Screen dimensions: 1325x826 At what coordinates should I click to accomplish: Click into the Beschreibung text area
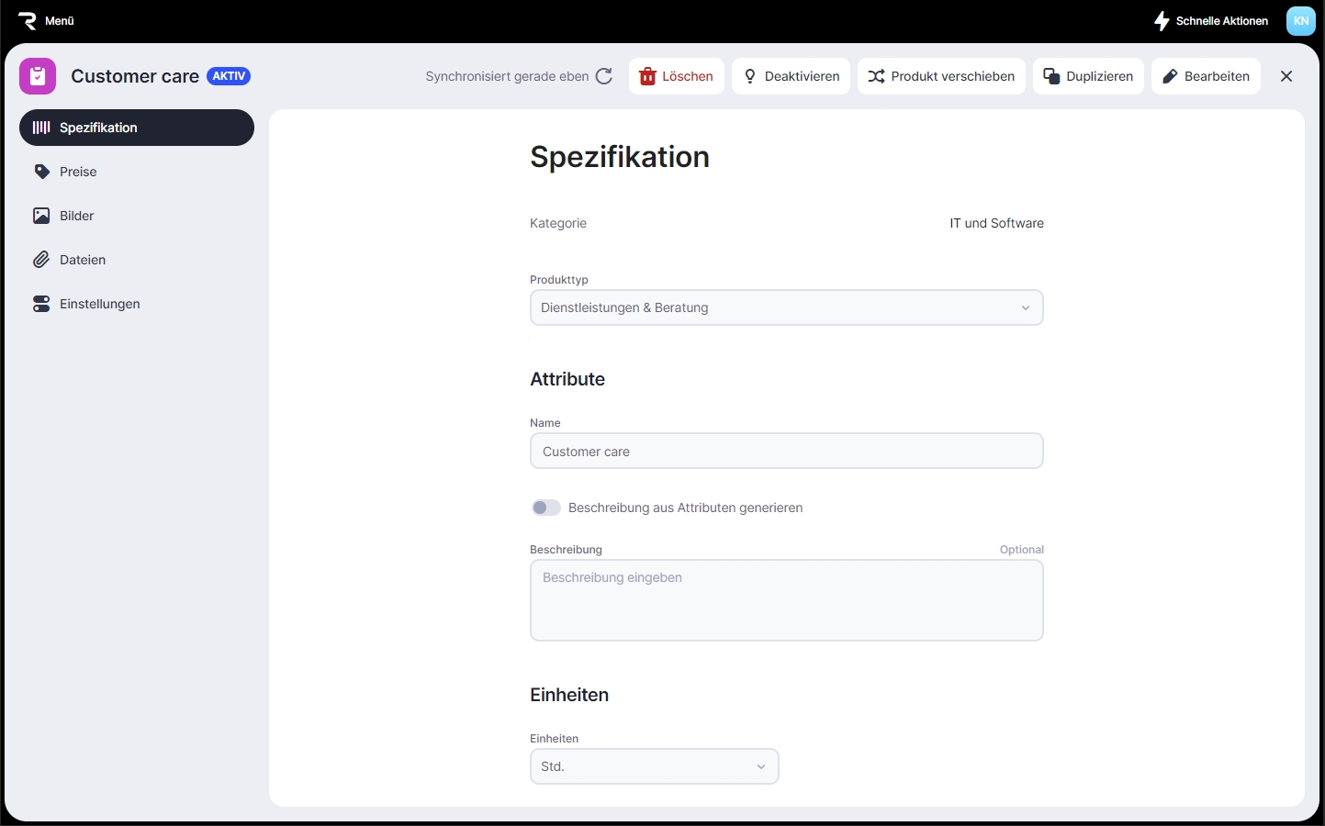(x=786, y=600)
